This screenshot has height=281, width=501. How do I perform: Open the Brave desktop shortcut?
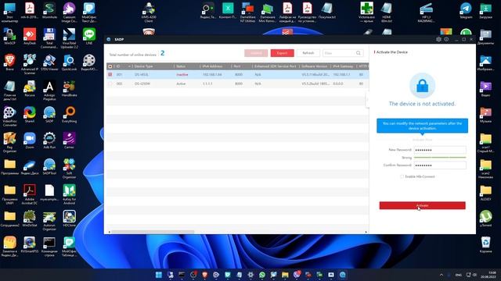click(9, 62)
